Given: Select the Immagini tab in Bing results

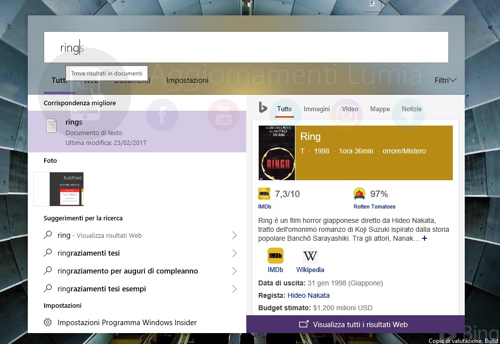Looking at the screenshot, I should pos(317,109).
